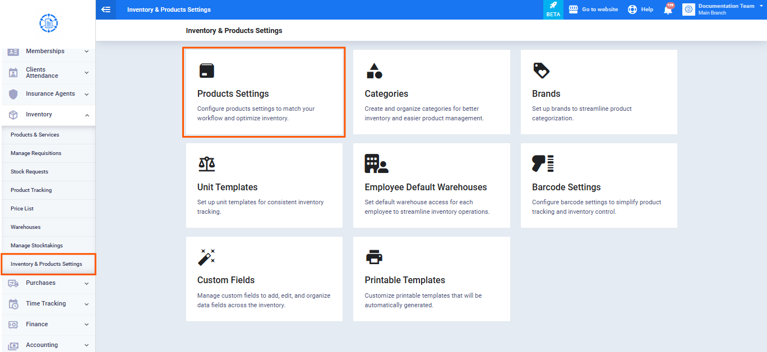Click the Purchases truck icon
This screenshot has width=767, height=352.
click(13, 283)
